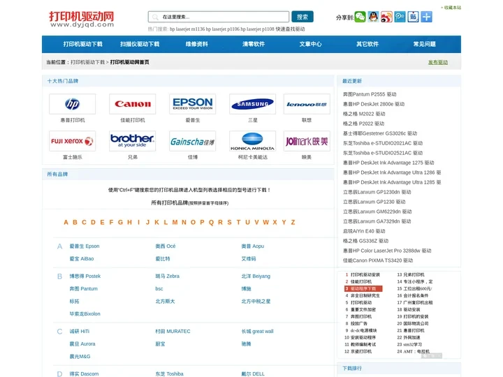Open brand 北洋 Beiyang
Viewport: 503px width, 377px height.
coord(256,276)
